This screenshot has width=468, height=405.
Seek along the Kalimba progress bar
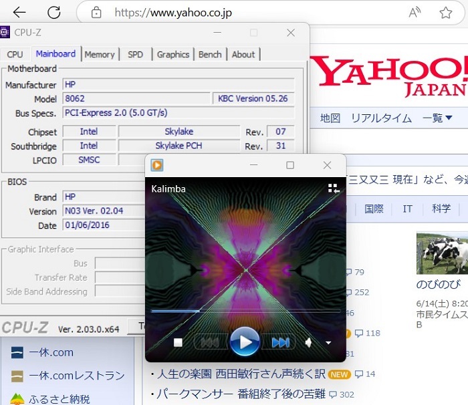click(245, 311)
